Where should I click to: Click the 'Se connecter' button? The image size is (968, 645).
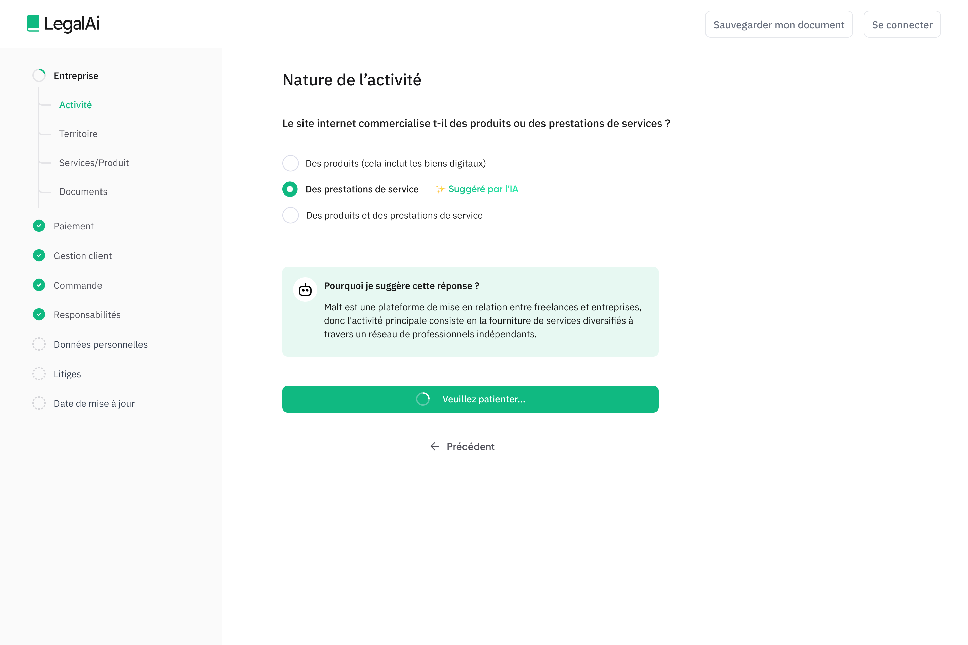902,24
